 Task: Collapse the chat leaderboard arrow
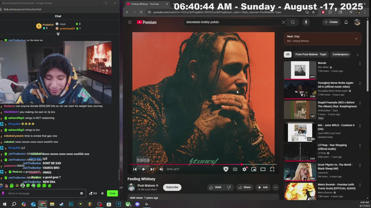coord(58,34)
